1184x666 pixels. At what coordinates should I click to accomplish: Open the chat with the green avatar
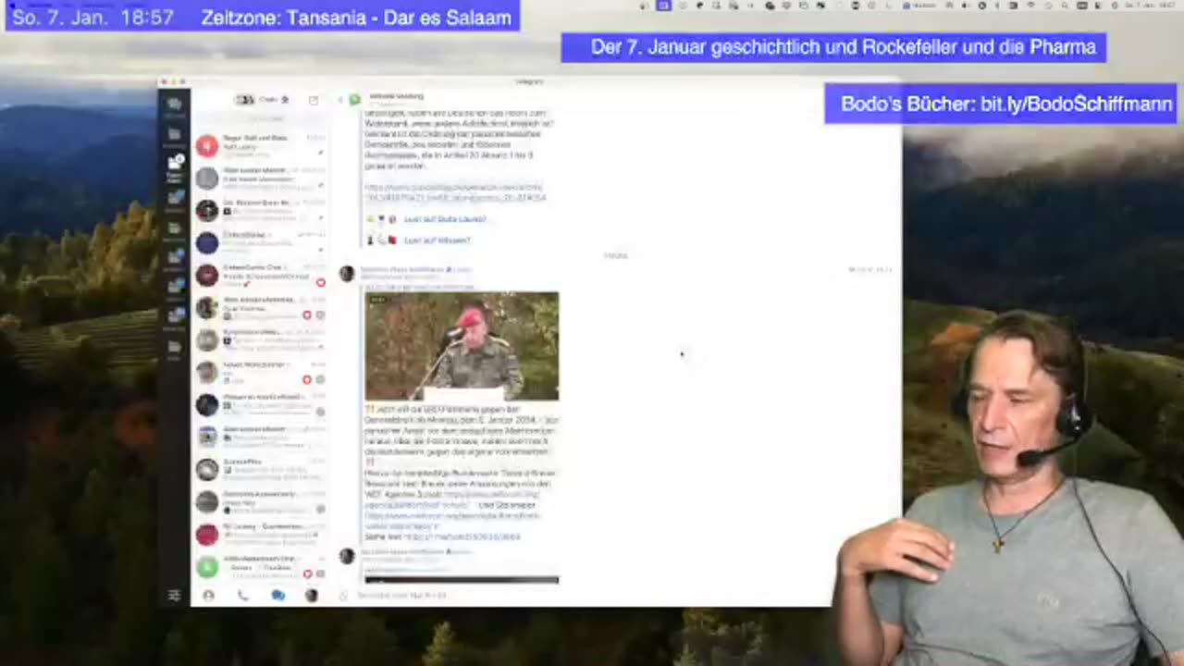[x=207, y=567]
